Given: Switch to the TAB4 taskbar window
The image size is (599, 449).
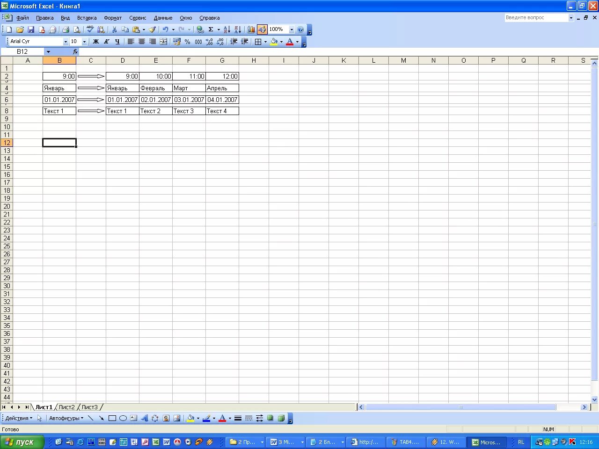Looking at the screenshot, I should 406,442.
